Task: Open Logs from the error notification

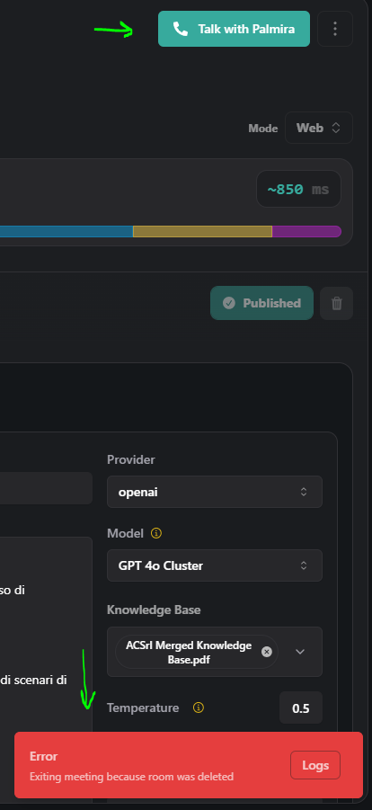Action: [315, 765]
